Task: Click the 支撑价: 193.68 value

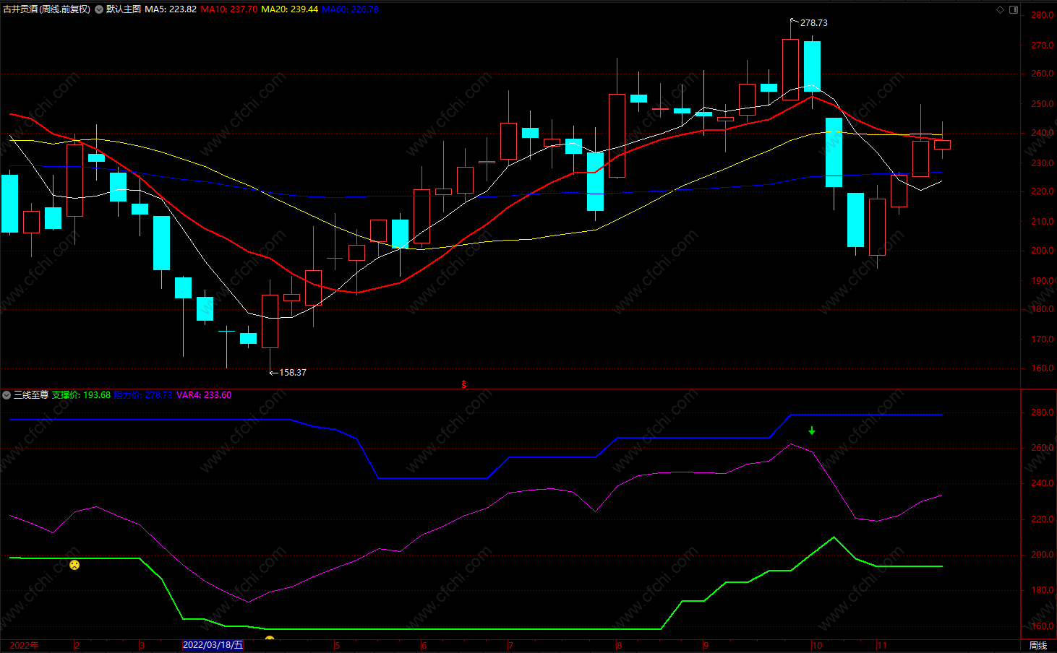Action: [81, 395]
